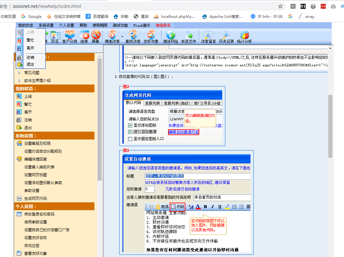Screen dimensions: 344x257
Task: Open 修改登录名和密码 in the sidebar
Action: [x=39, y=214]
